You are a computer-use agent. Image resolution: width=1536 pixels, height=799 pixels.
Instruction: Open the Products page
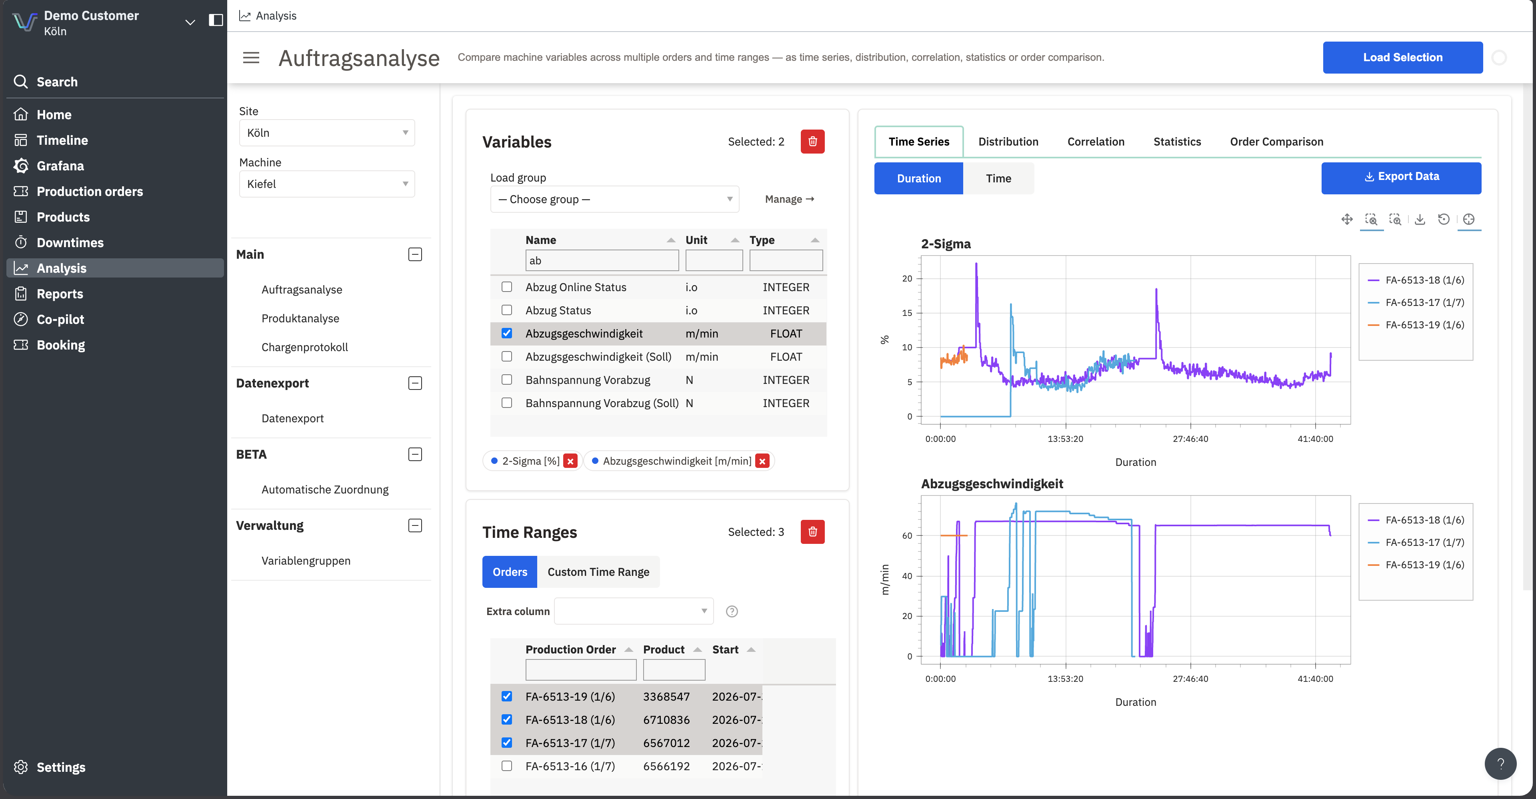click(114, 217)
